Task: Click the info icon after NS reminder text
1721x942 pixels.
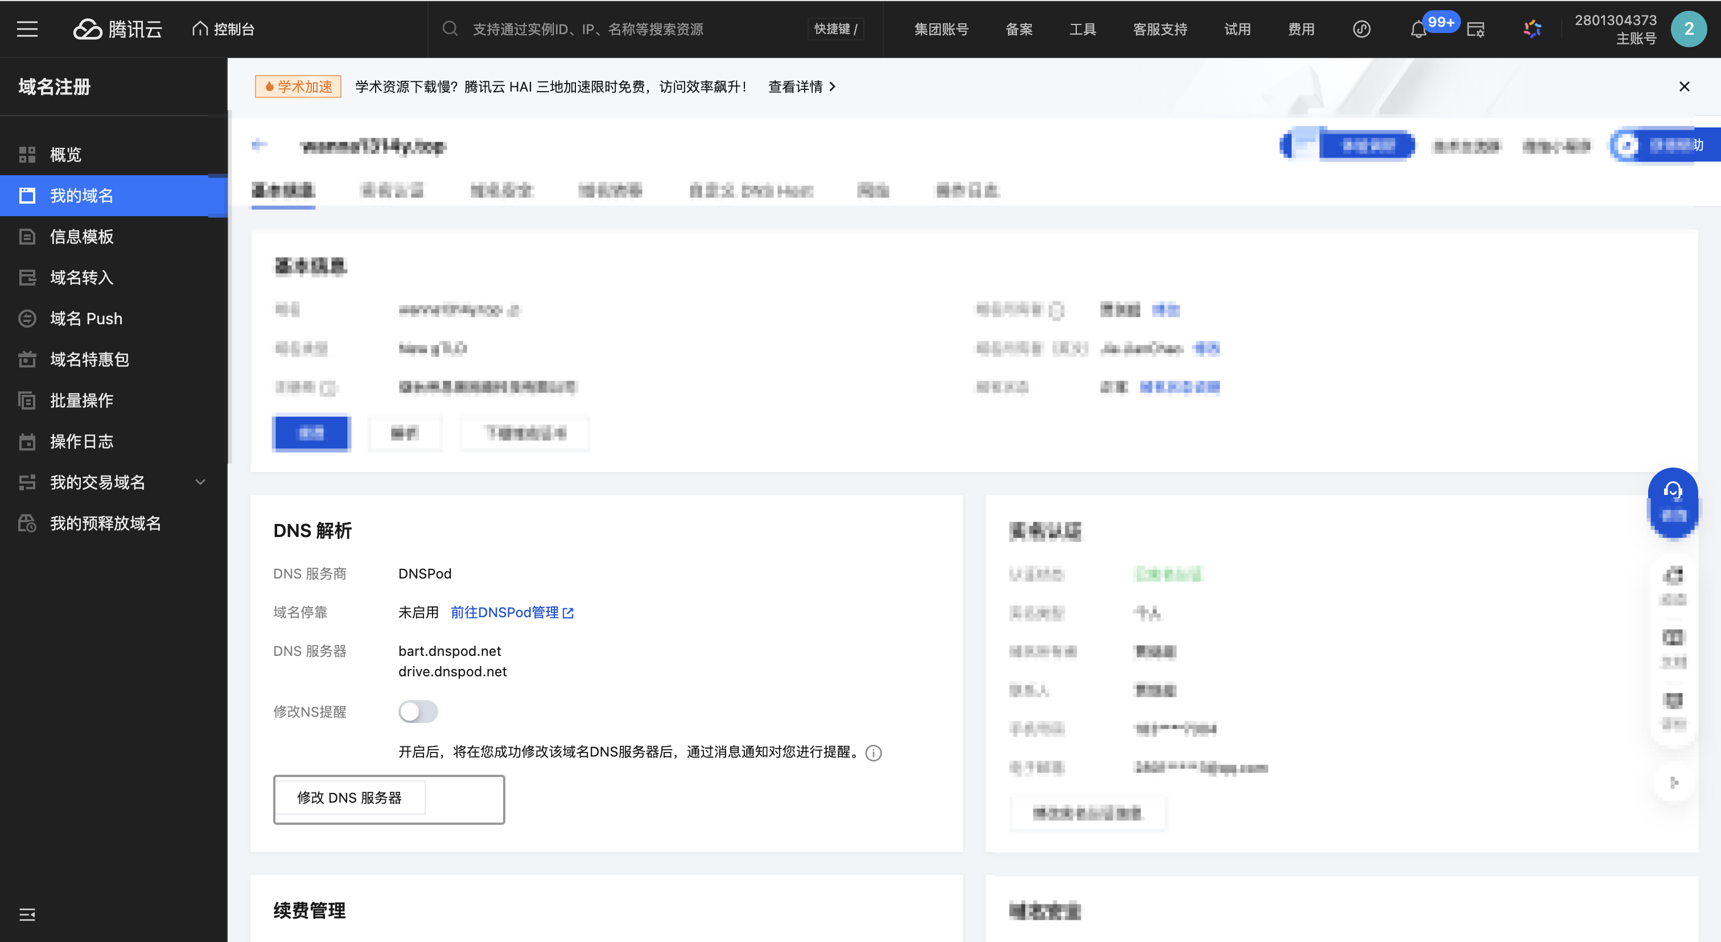Action: coord(873,753)
